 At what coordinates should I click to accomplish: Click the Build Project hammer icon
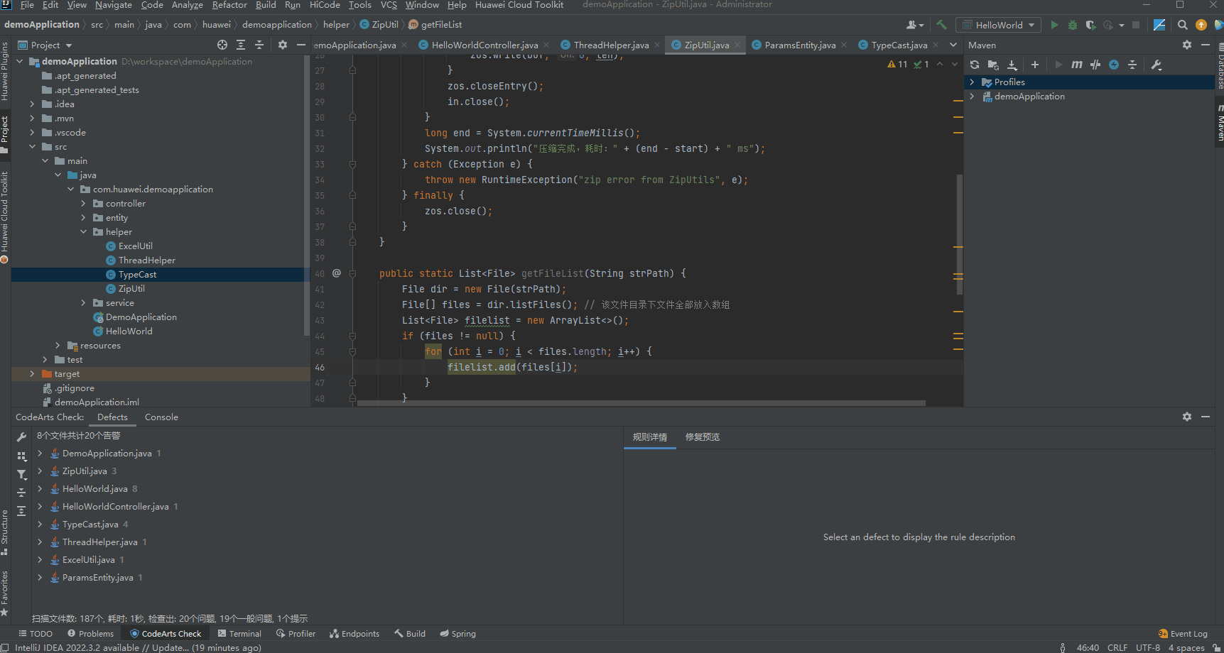click(x=942, y=25)
